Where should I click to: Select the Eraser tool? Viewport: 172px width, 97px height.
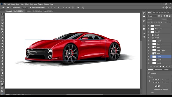2,46
